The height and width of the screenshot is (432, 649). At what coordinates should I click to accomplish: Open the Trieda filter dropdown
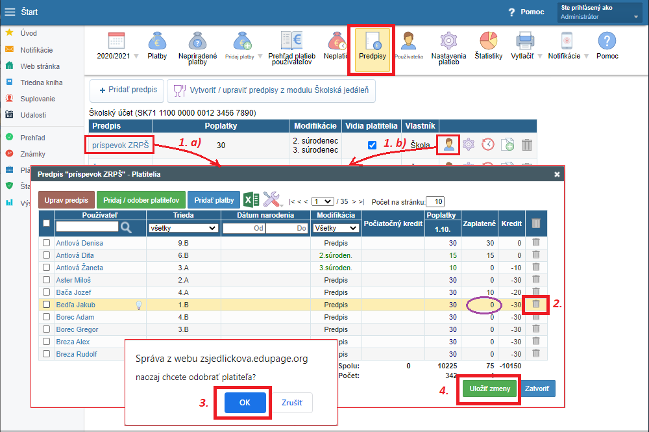(x=183, y=228)
